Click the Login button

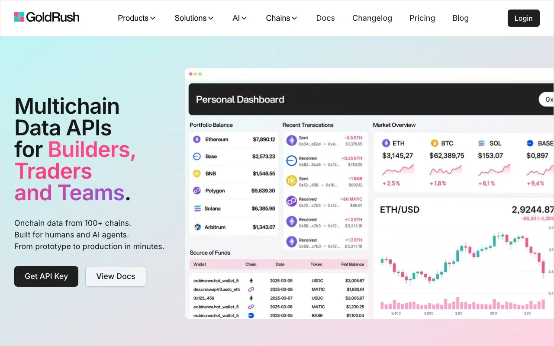[x=524, y=18]
